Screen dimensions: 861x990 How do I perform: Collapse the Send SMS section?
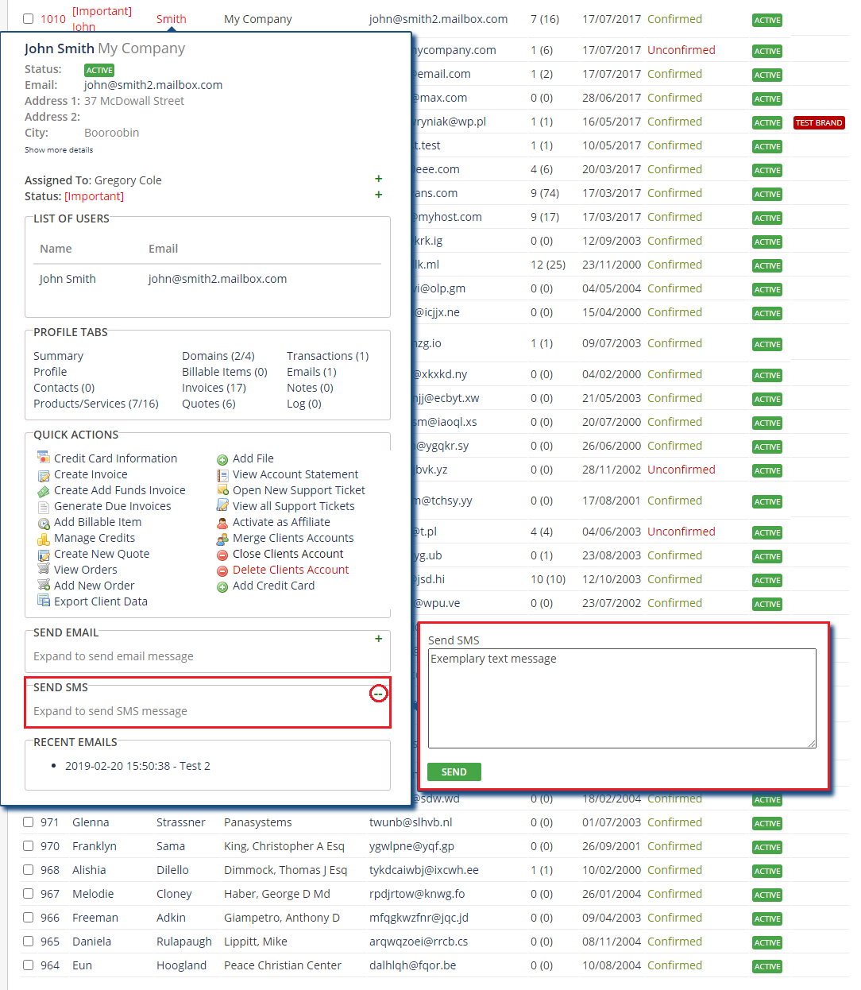pyautogui.click(x=379, y=694)
